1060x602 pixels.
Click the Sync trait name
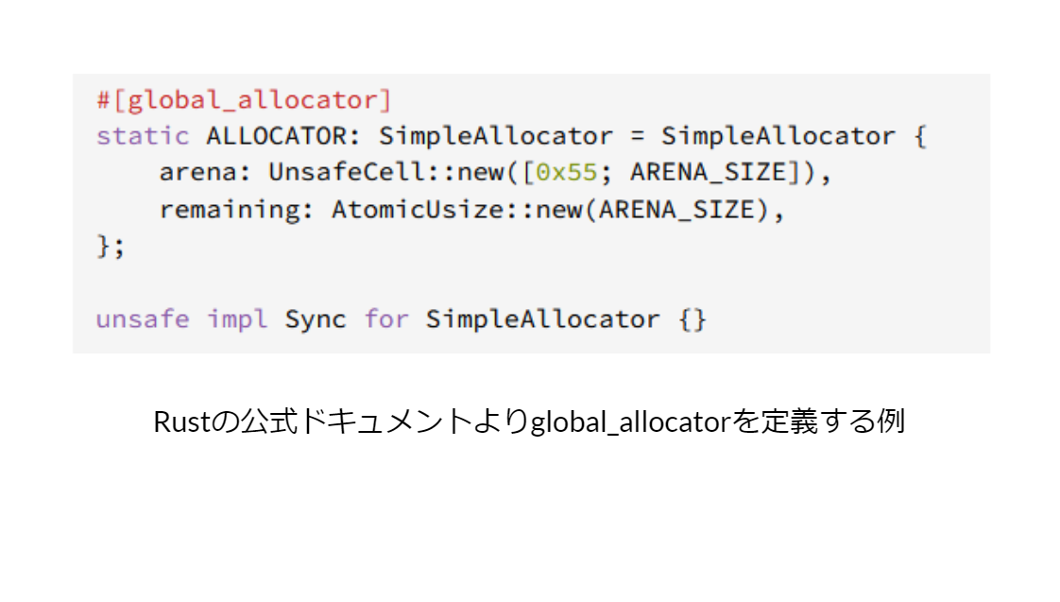[x=316, y=319]
